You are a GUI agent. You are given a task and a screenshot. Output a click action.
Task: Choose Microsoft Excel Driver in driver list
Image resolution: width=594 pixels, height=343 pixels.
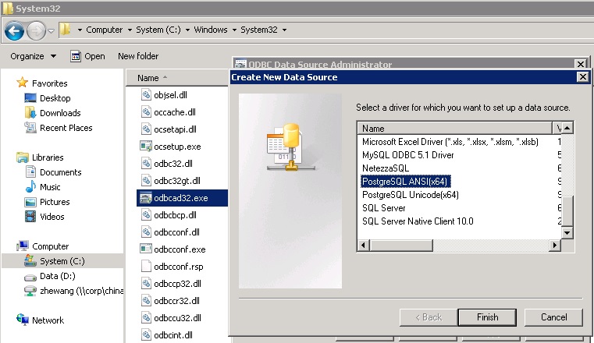(x=450, y=142)
